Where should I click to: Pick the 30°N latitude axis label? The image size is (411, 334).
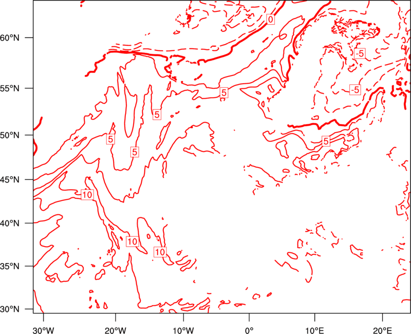[x=10, y=309]
